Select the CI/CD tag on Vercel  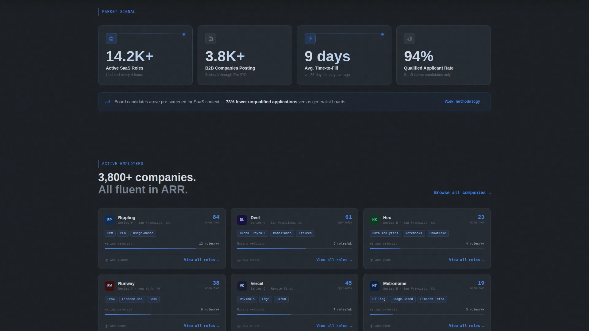(281, 299)
